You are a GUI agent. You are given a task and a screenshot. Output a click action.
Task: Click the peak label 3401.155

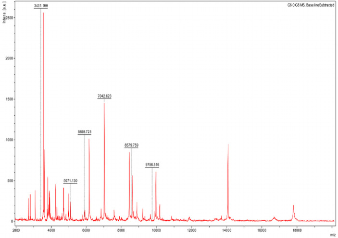click(x=41, y=6)
